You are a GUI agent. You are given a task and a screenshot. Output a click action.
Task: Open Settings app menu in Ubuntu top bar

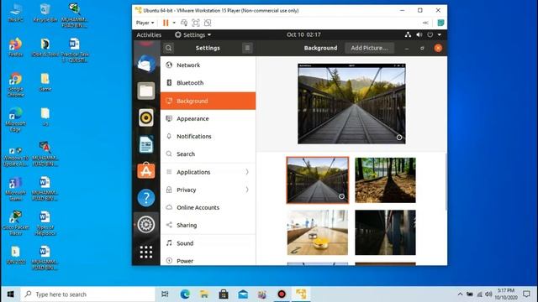(193, 34)
